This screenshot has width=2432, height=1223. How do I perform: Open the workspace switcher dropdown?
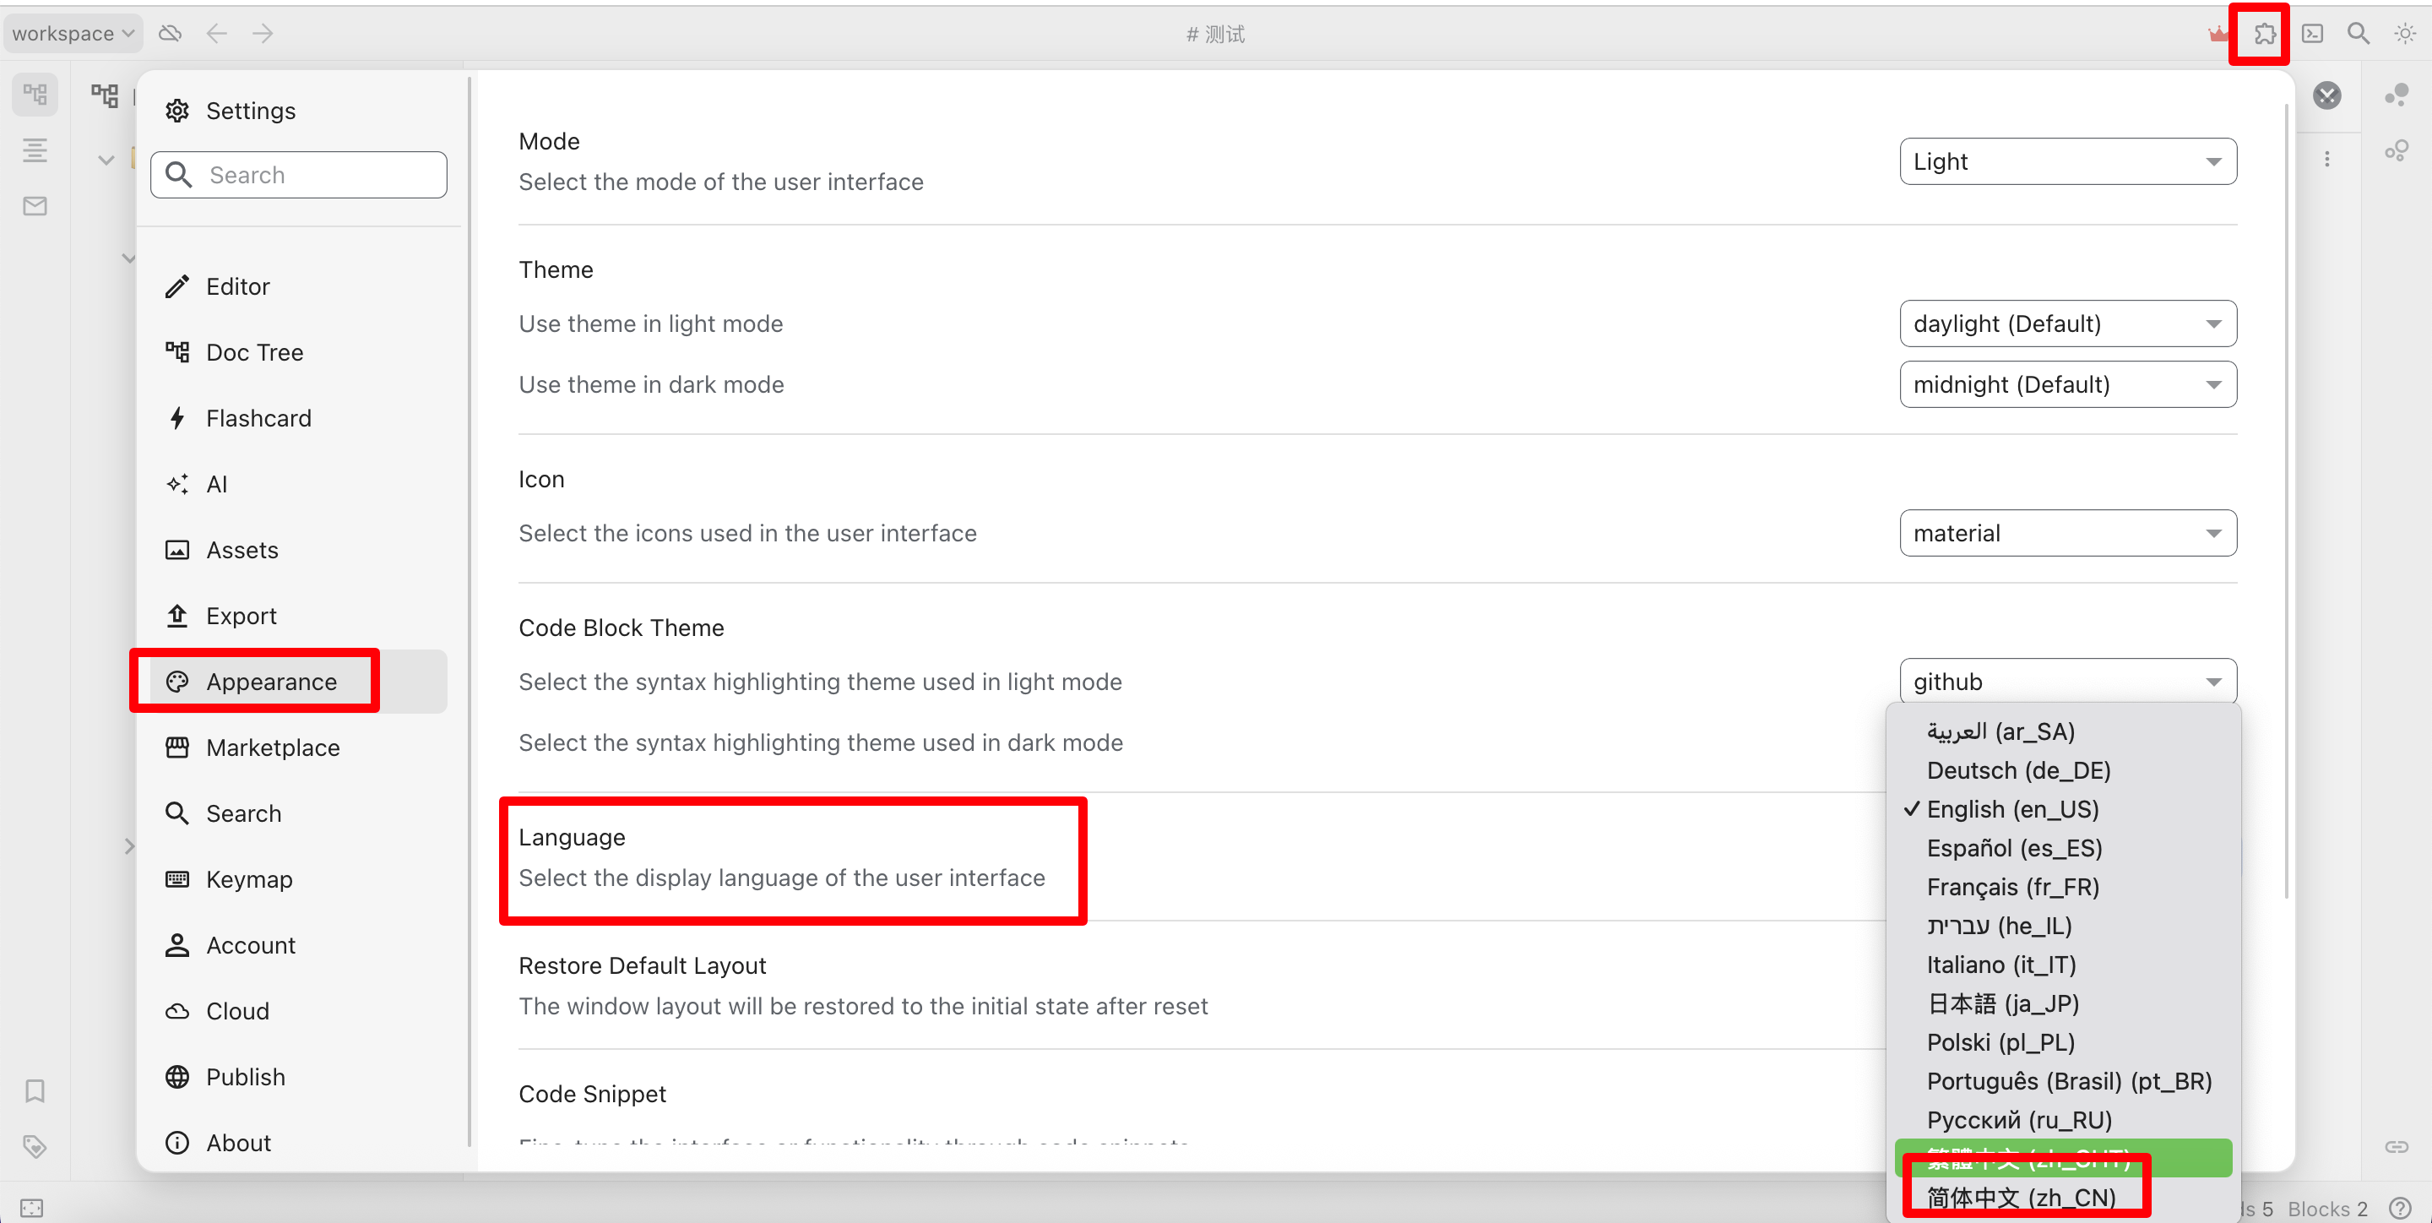click(x=73, y=34)
